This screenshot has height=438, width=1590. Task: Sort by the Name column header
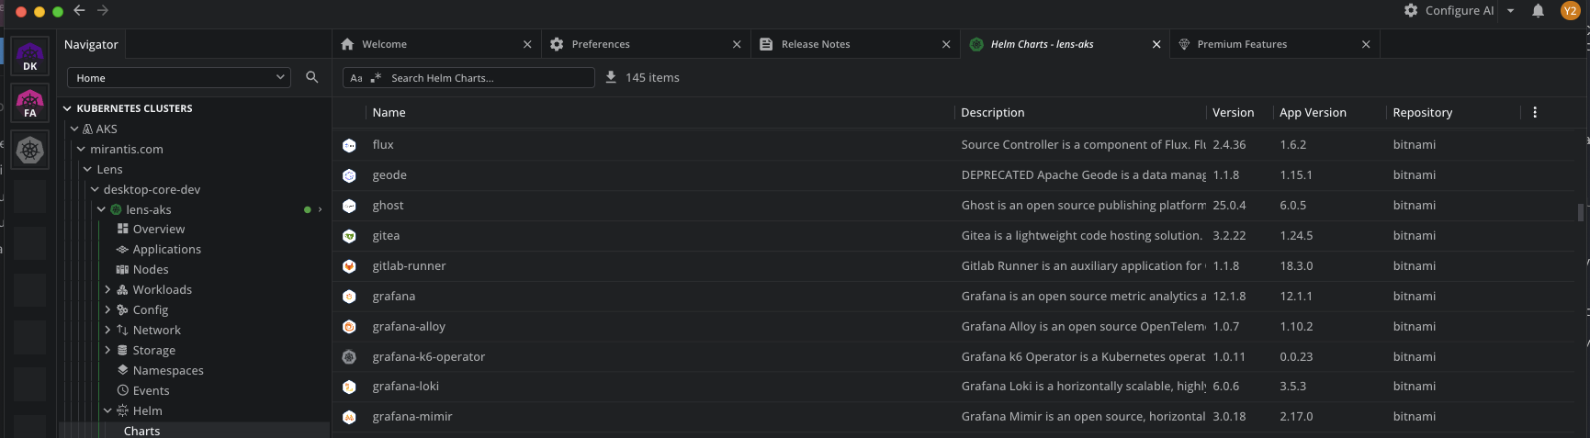click(389, 112)
